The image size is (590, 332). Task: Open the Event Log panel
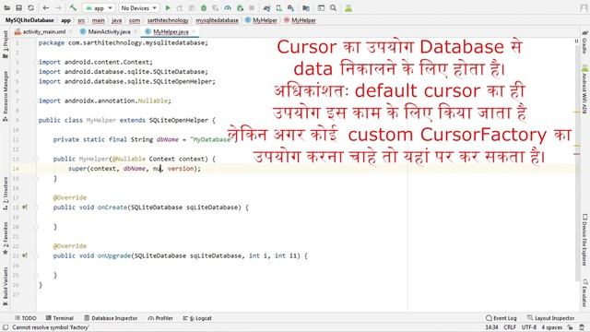[x=501, y=318]
